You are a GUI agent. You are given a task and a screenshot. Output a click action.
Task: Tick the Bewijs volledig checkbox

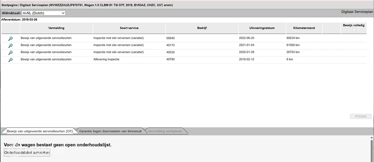(354, 31)
